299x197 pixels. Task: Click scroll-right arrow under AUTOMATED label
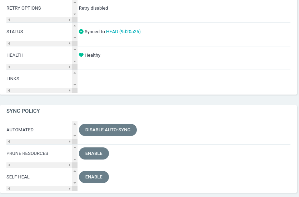tap(70, 142)
